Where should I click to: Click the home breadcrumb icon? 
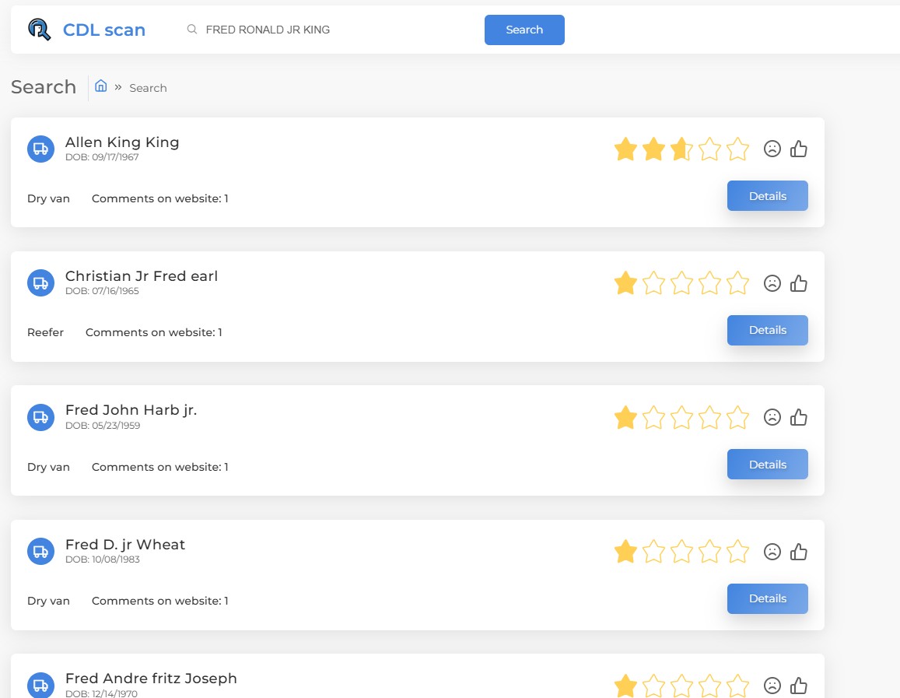click(101, 86)
